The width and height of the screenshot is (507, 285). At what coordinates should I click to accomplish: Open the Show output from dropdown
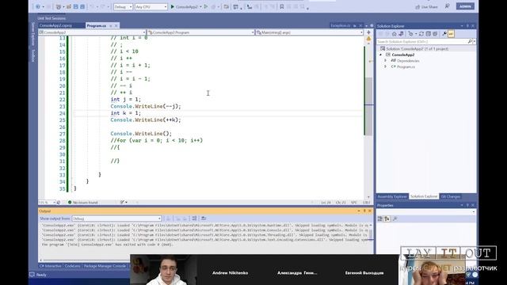click(x=116, y=218)
